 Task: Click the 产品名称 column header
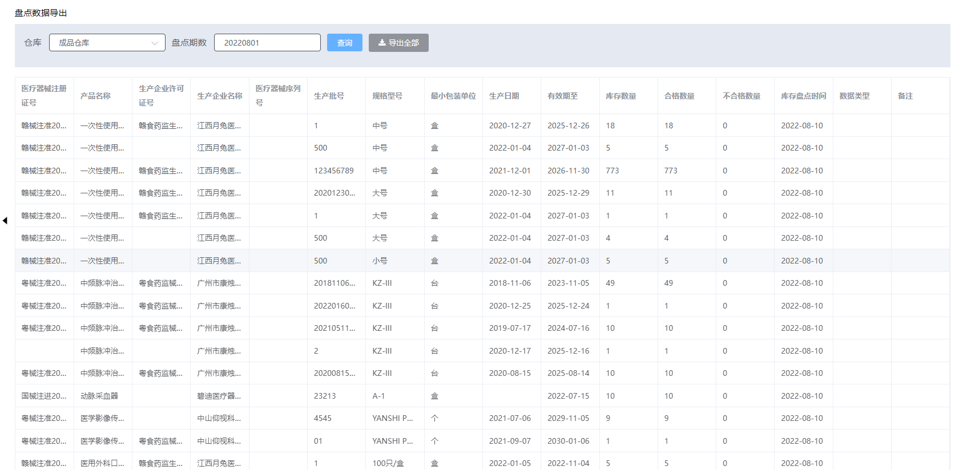95,96
